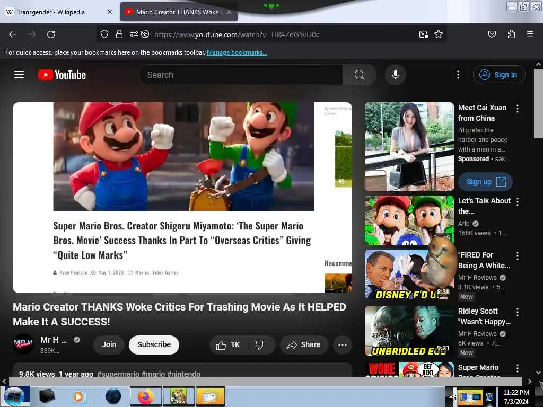Switch to the Transgender - Wikipedia tab

[59, 12]
